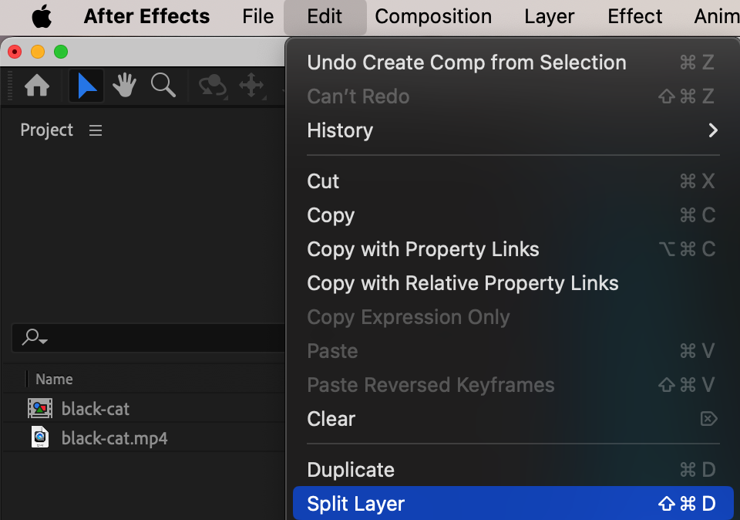Select the Pan camera tool
The image size is (740, 520).
point(251,86)
